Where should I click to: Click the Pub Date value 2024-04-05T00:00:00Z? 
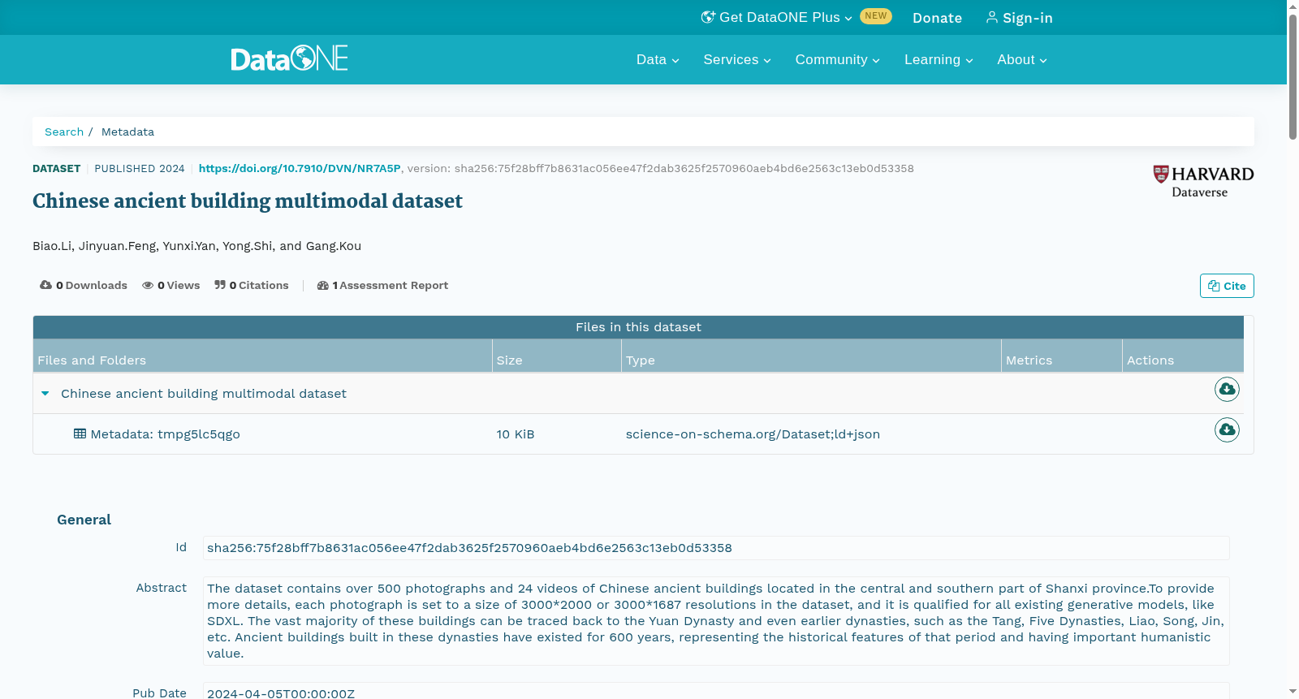281,693
